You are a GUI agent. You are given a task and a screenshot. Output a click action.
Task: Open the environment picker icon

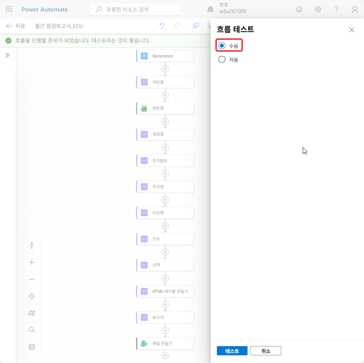tap(210, 9)
